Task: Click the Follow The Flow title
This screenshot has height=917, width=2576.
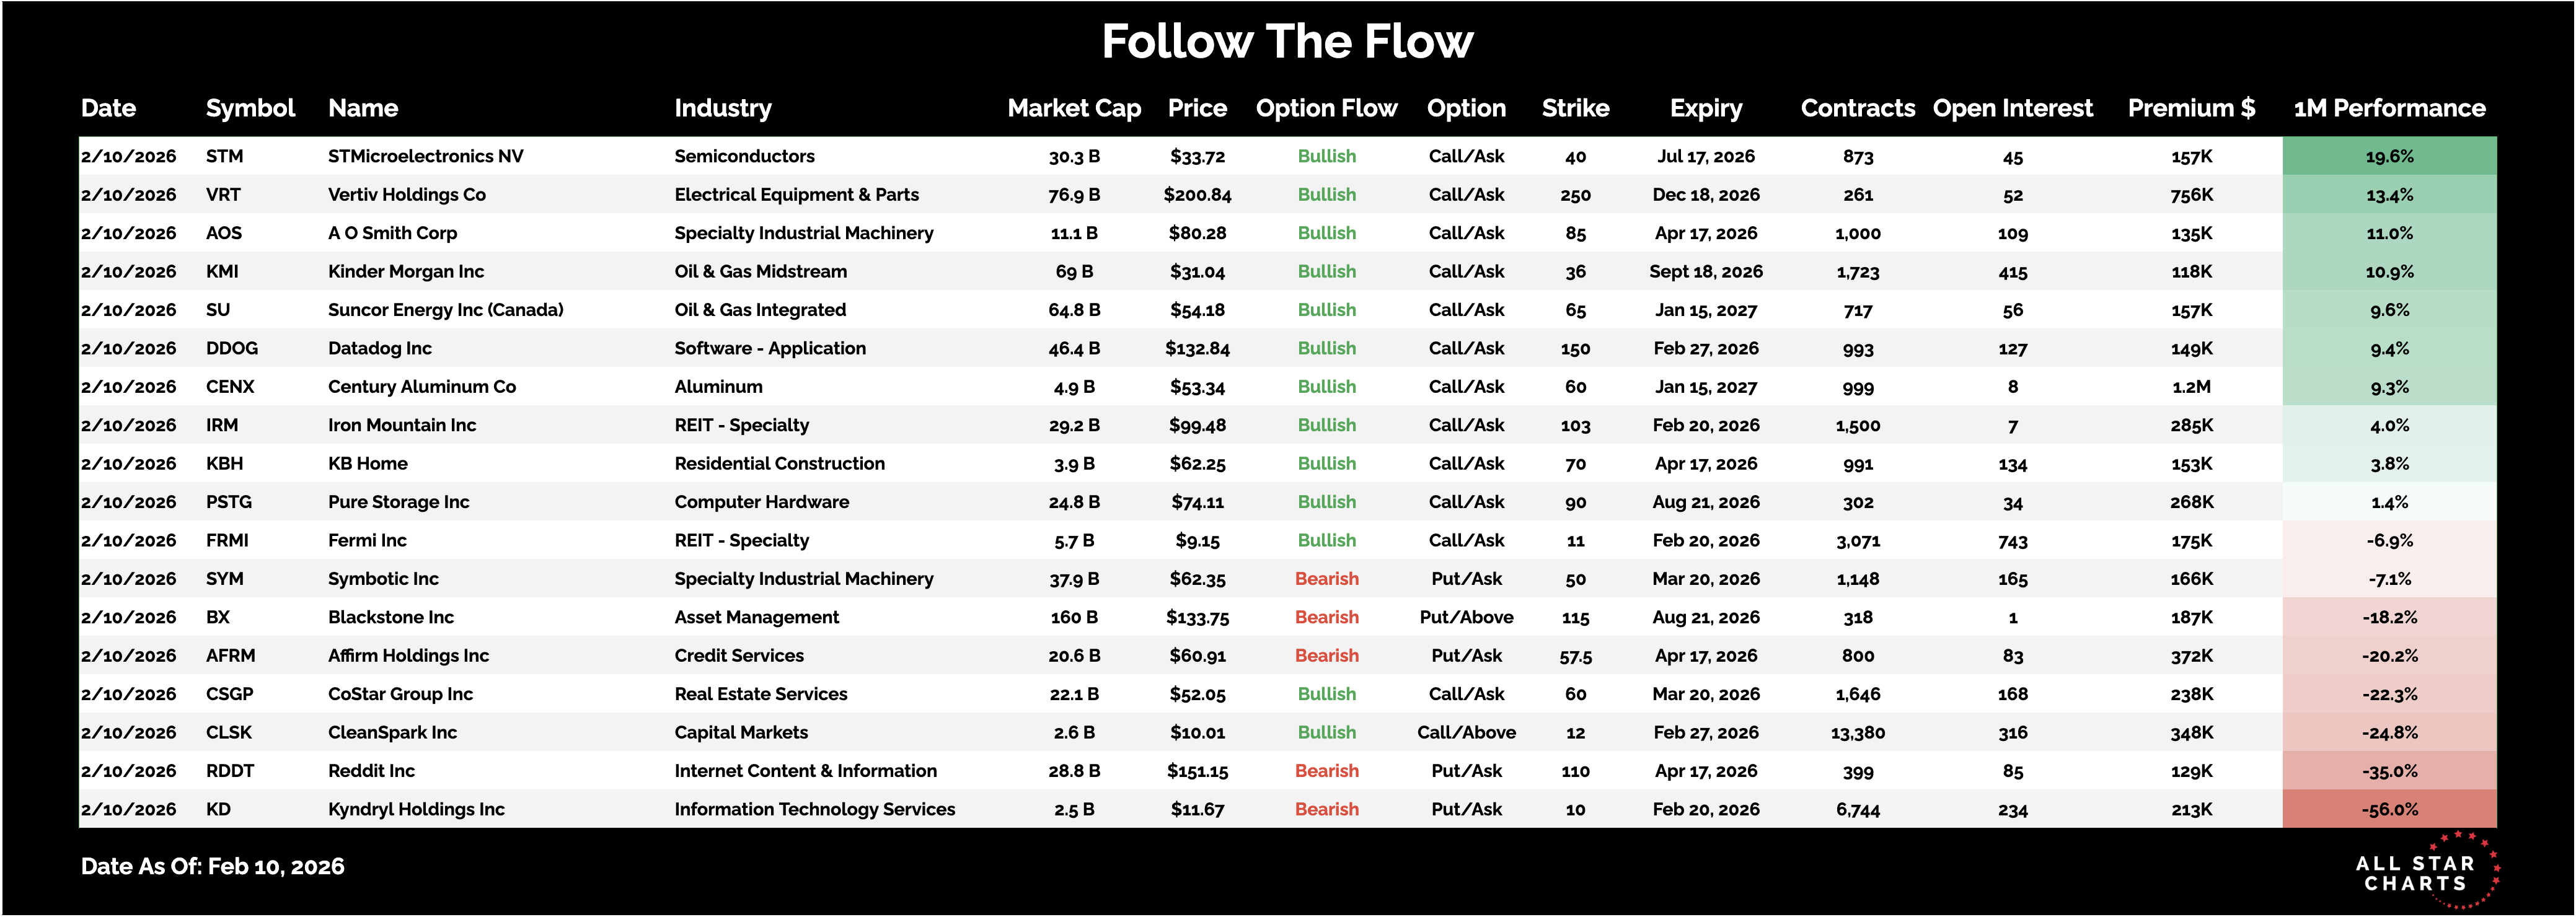Action: click(x=1287, y=42)
